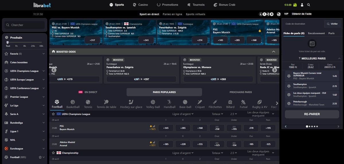The width and height of the screenshot is (344, 164).
Task: Open the Totaux dropdown for Champions League
Action: click(217, 114)
